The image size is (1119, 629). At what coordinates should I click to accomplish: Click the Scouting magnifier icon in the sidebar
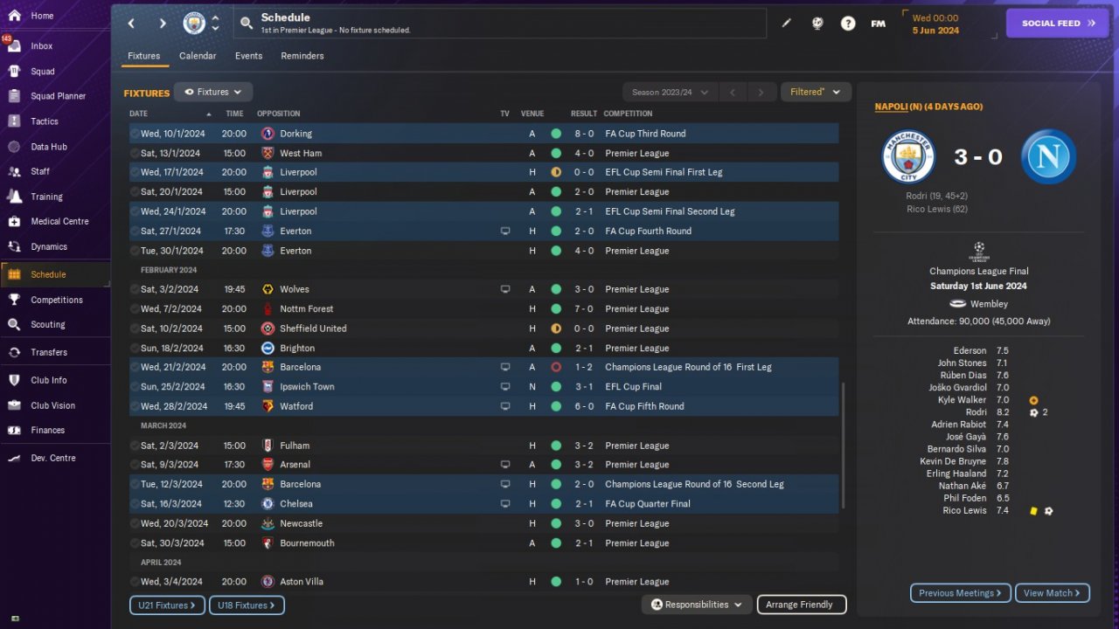[14, 324]
